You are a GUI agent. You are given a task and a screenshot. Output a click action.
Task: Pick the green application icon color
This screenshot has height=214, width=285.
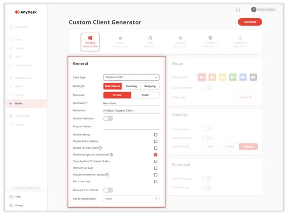click(x=233, y=78)
